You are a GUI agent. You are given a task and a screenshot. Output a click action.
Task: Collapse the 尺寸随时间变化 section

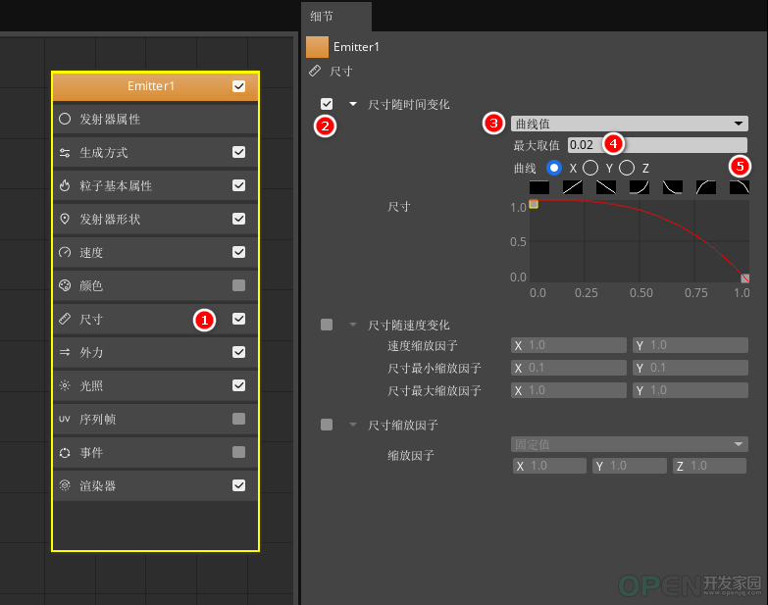(353, 104)
